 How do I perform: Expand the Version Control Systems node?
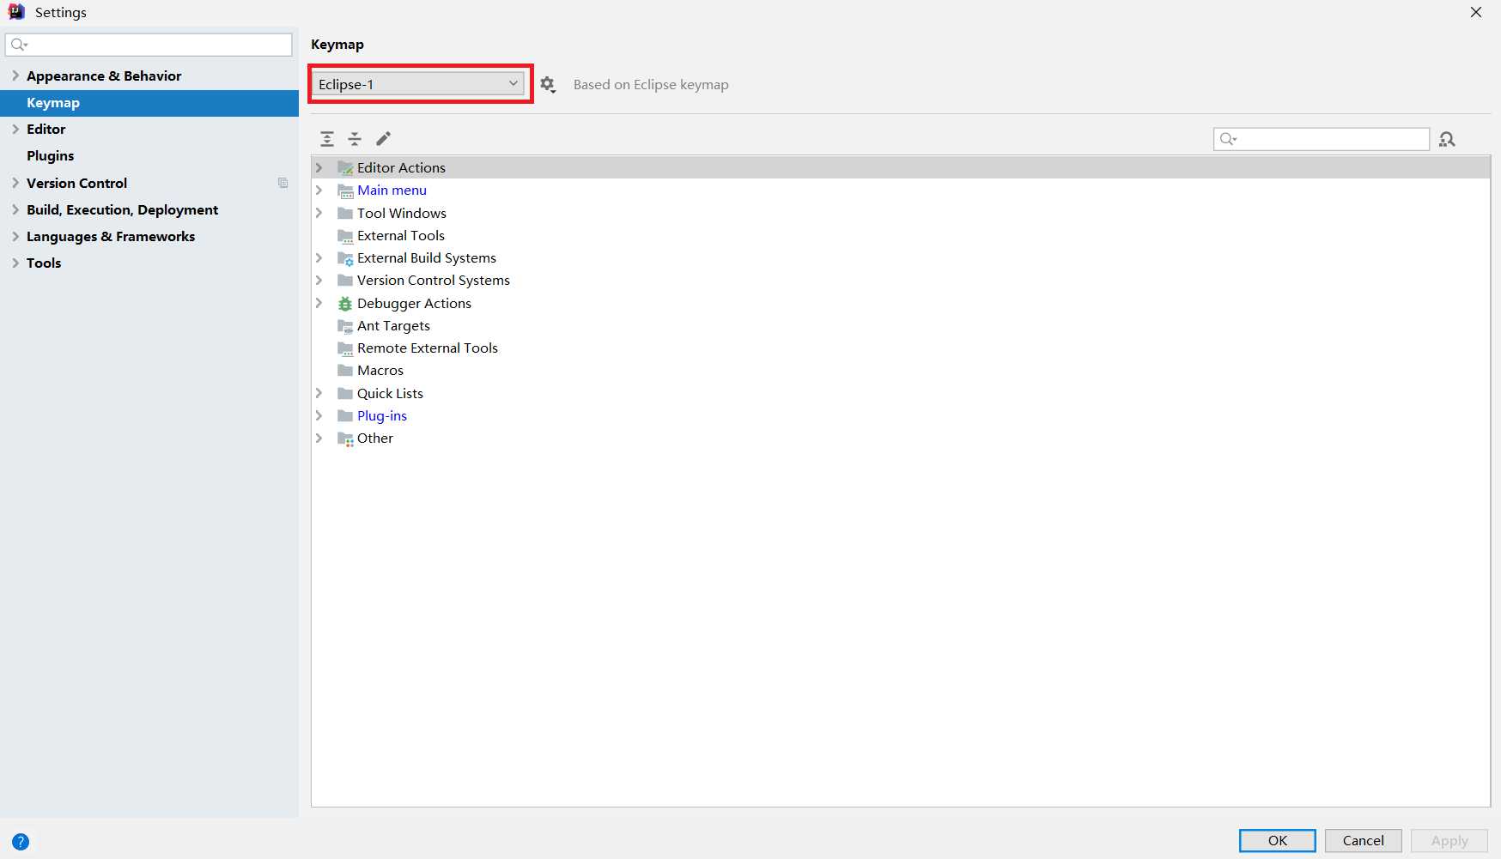pos(319,280)
